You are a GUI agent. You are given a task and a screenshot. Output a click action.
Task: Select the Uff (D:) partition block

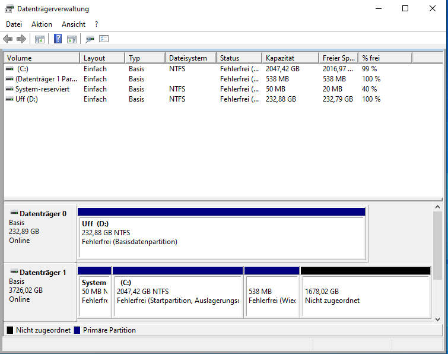pos(222,234)
